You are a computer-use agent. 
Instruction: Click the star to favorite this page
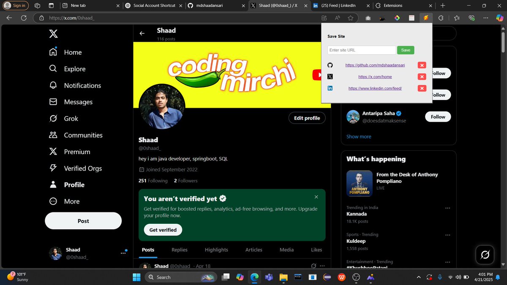(x=350, y=18)
